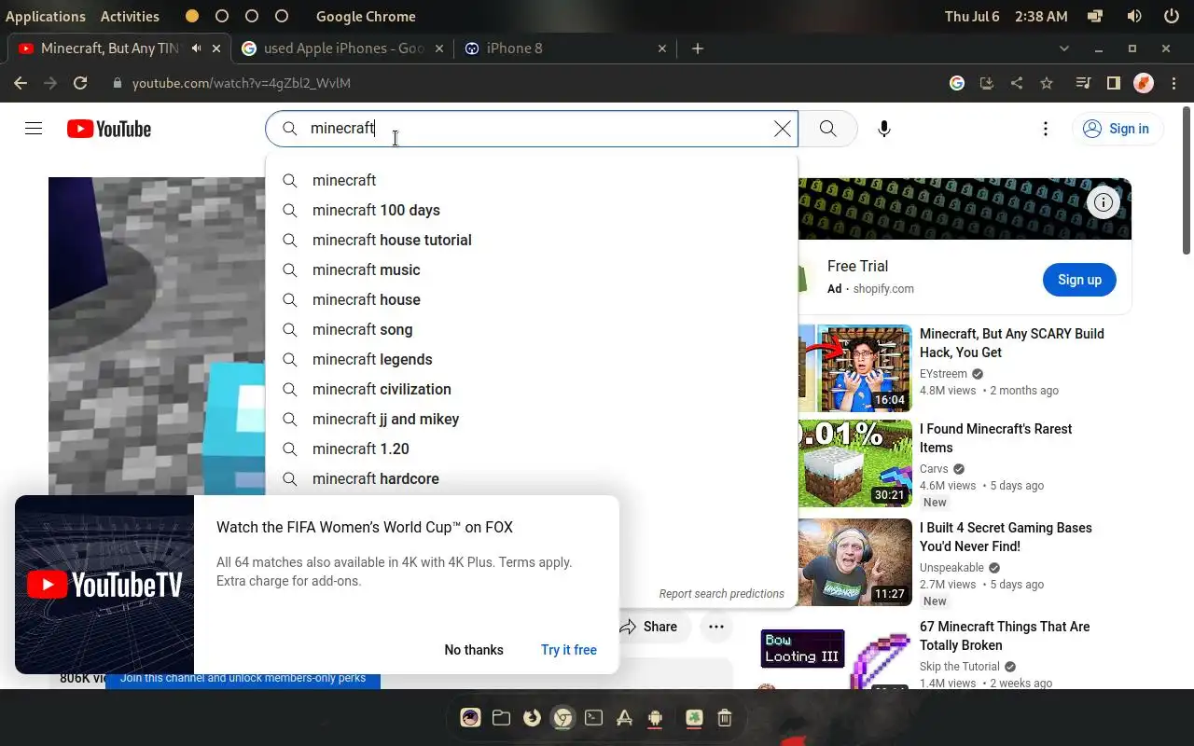Choose suggestion minecraft 1.20
This screenshot has width=1194, height=746.
532,449
